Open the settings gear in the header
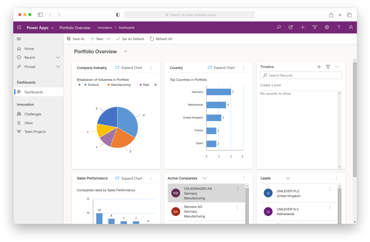This screenshot has width=370, height=242. click(327, 27)
